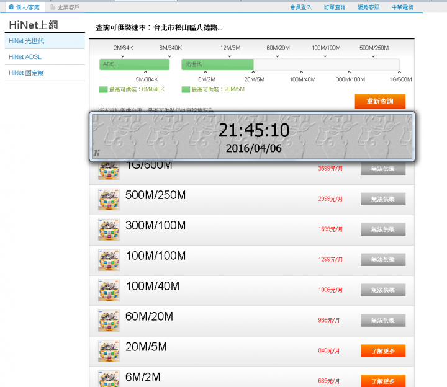Click the 12M/3M speed marker arrow

[x=230, y=56]
